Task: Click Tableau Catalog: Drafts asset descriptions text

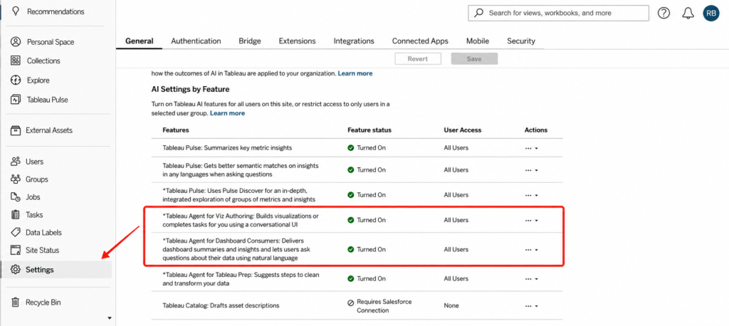Action: click(221, 305)
